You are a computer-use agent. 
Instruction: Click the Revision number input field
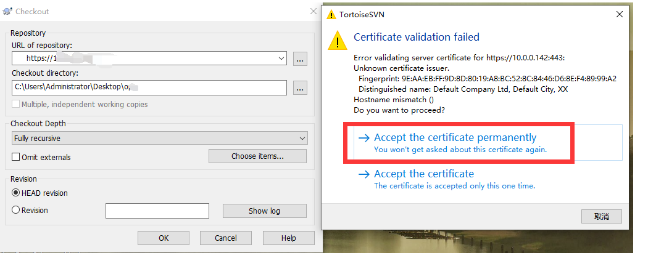click(x=157, y=211)
